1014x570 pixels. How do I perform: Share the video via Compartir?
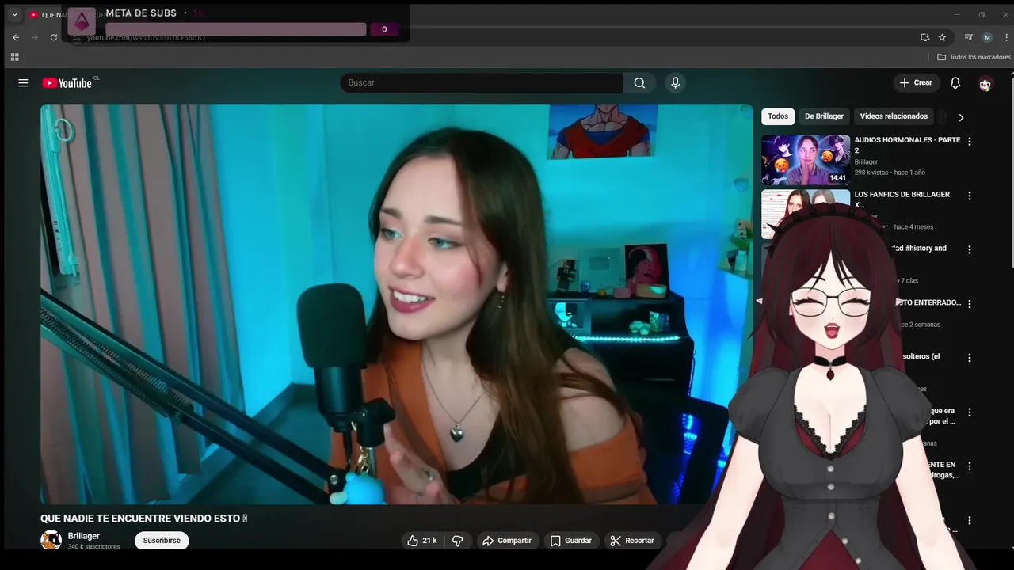coord(507,541)
